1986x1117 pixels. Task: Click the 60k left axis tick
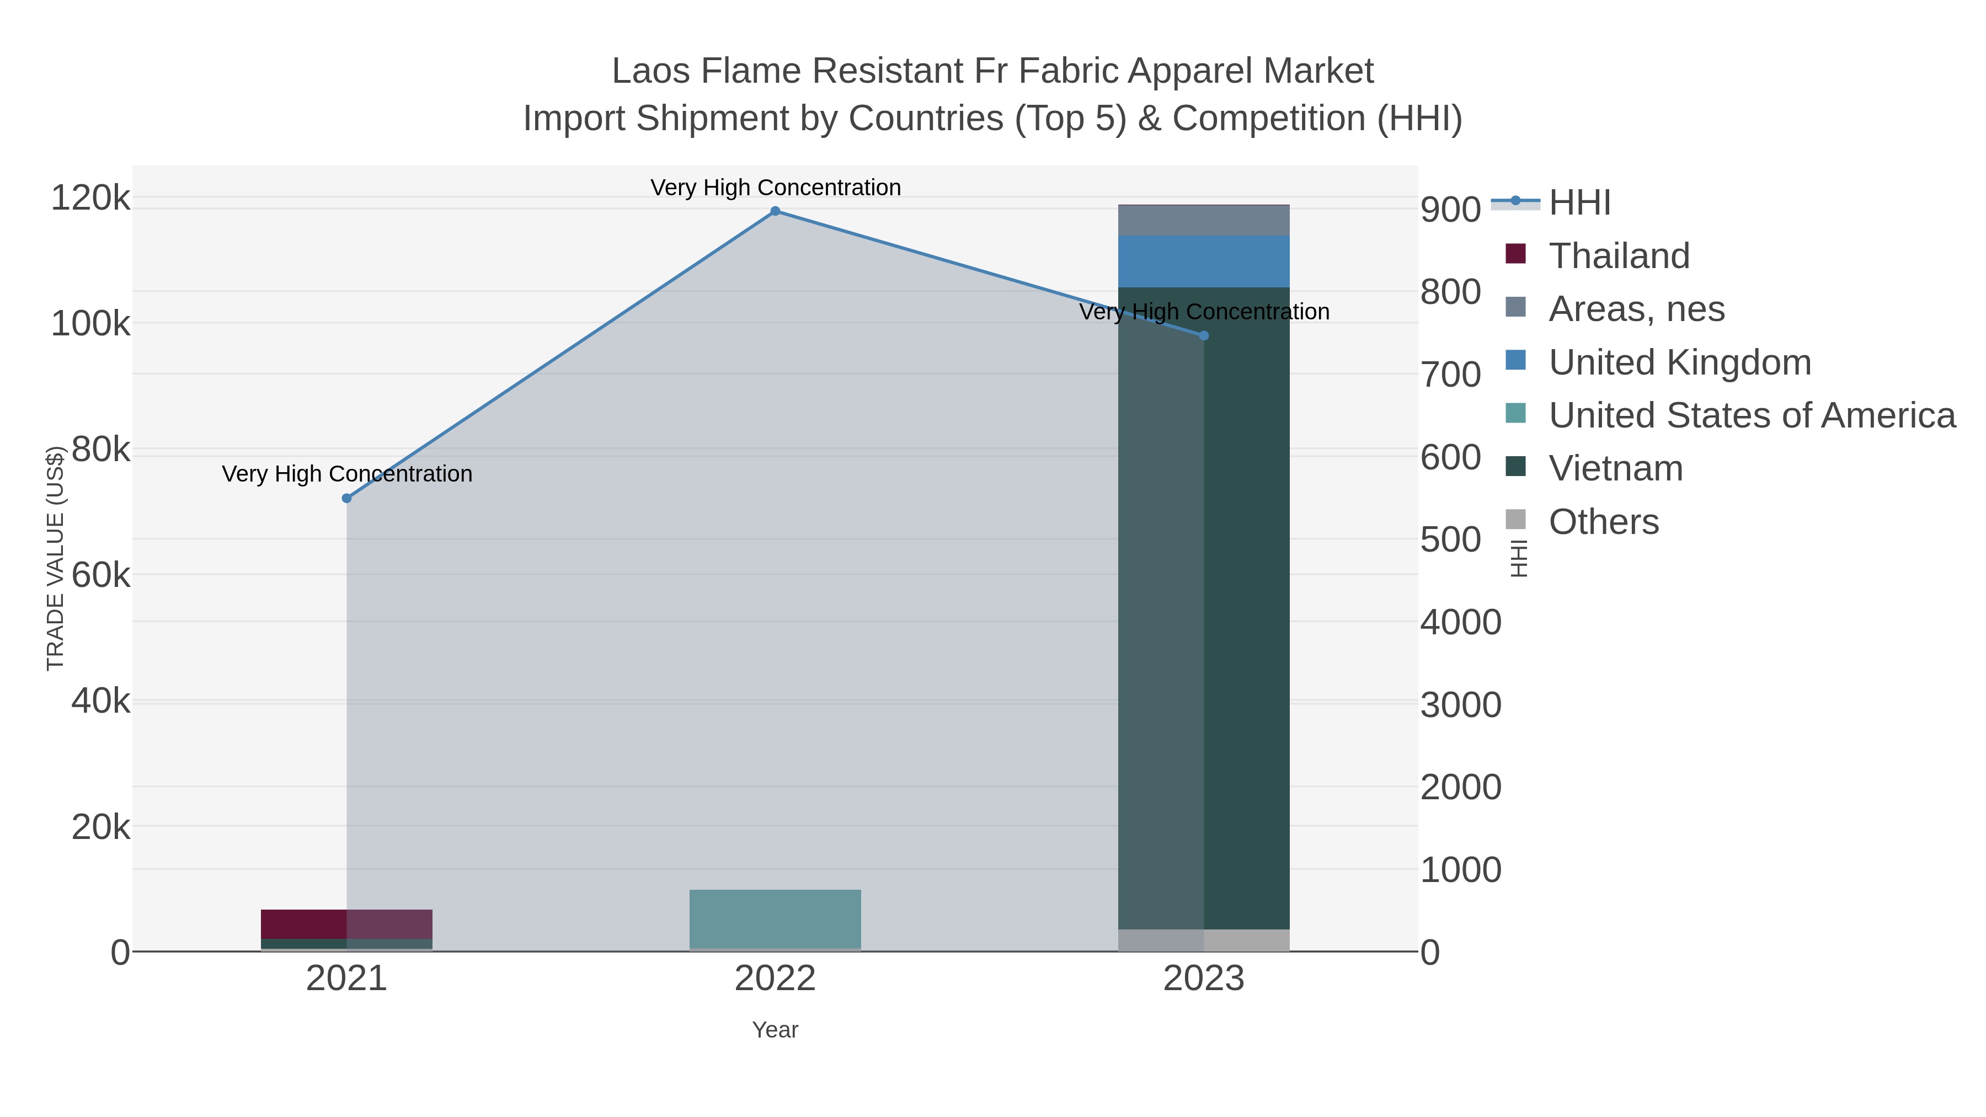click(x=101, y=575)
